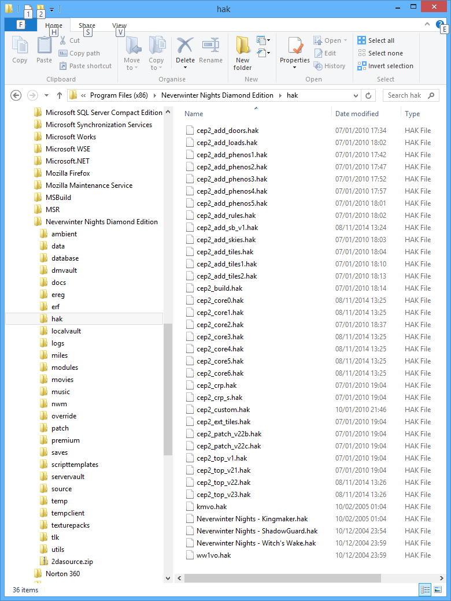Sort by Date modified column header

tap(357, 114)
